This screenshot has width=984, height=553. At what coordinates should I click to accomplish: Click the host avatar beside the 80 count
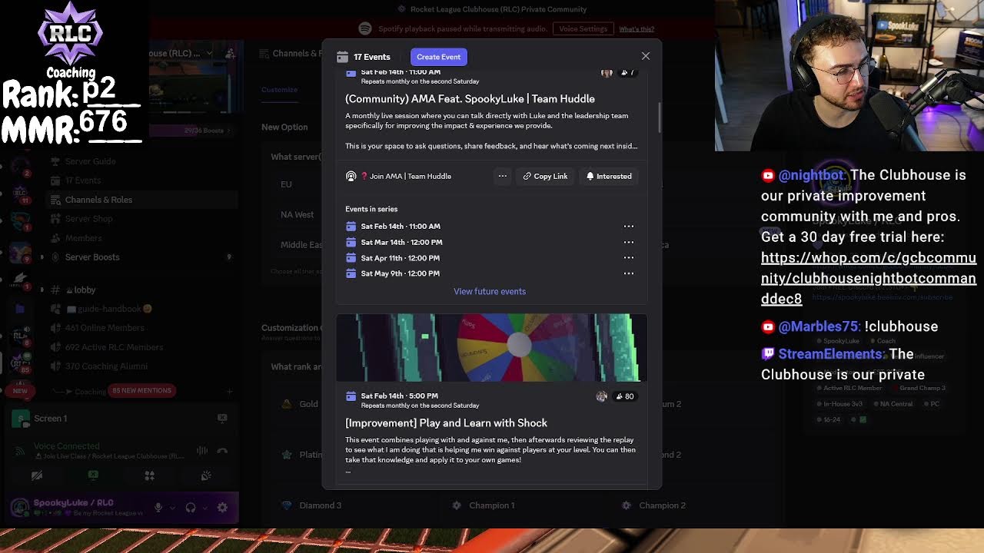click(x=601, y=396)
